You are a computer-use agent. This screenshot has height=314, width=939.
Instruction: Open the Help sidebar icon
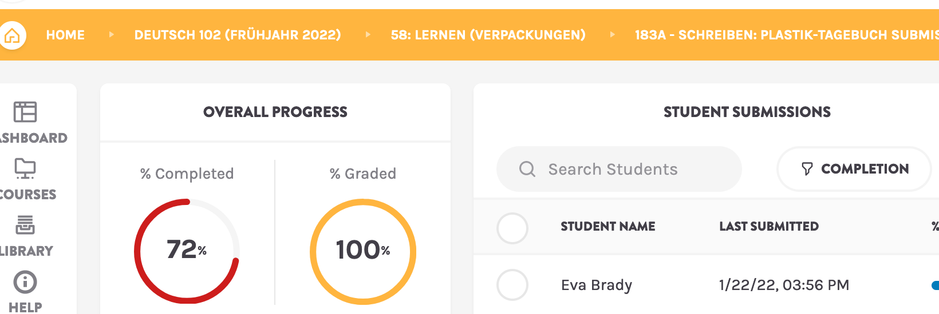[x=25, y=282]
